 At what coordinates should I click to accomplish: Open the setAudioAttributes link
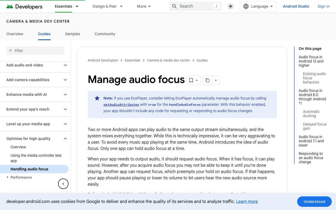pos(121,104)
